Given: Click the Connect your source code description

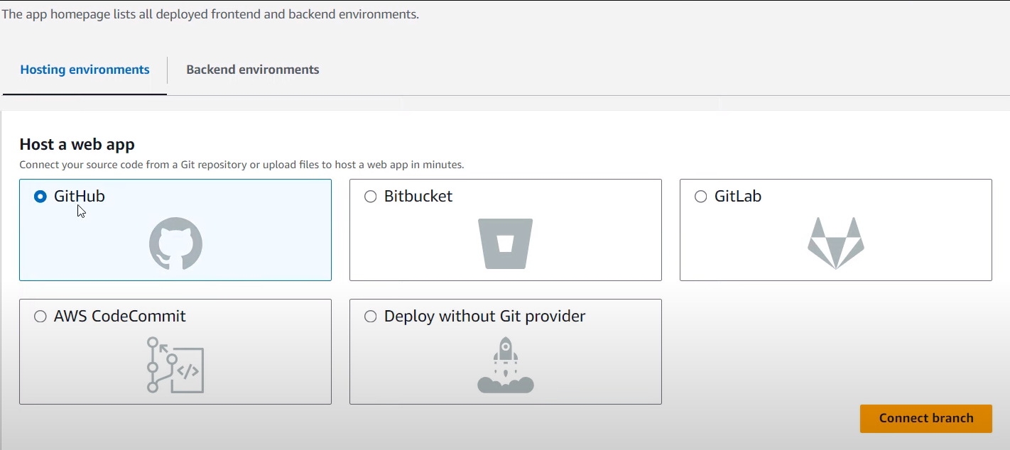Looking at the screenshot, I should coord(241,165).
